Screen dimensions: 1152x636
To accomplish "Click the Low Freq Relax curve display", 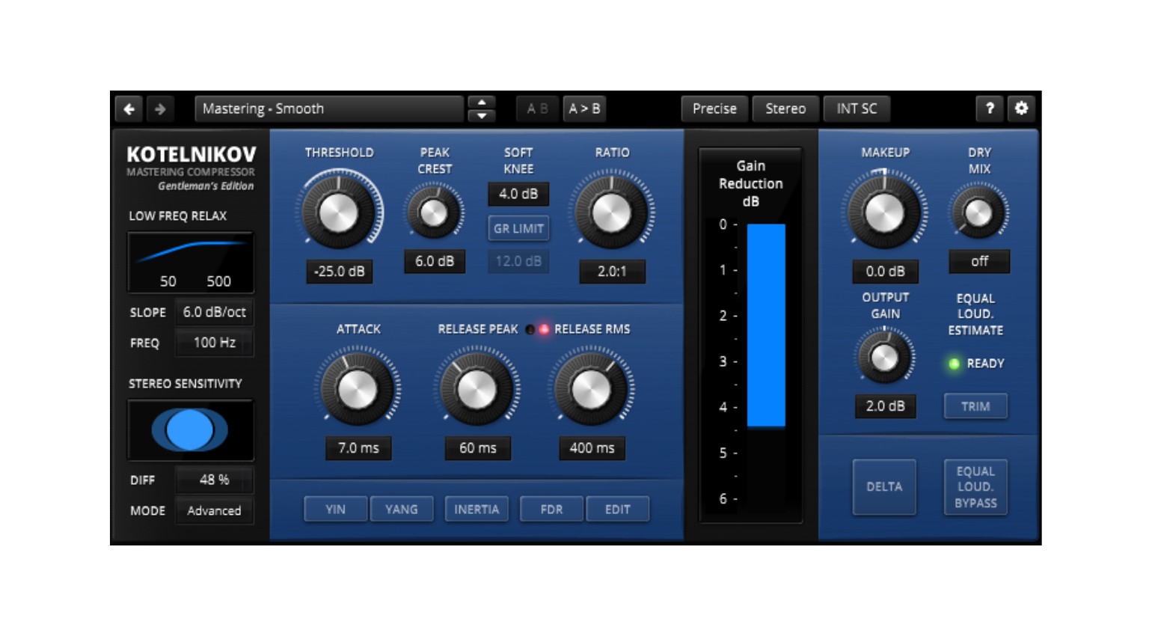I will point(190,261).
